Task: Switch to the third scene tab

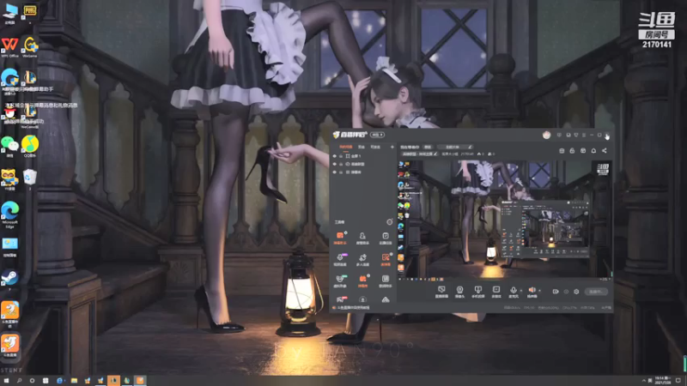Action: coord(375,147)
